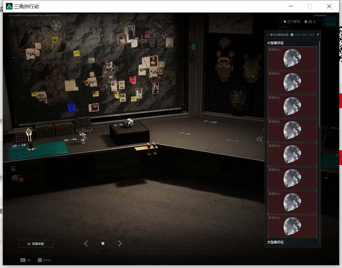The width and height of the screenshot is (342, 268).
Task: Click the gold coin icon beside 45
Action: coord(306,22)
